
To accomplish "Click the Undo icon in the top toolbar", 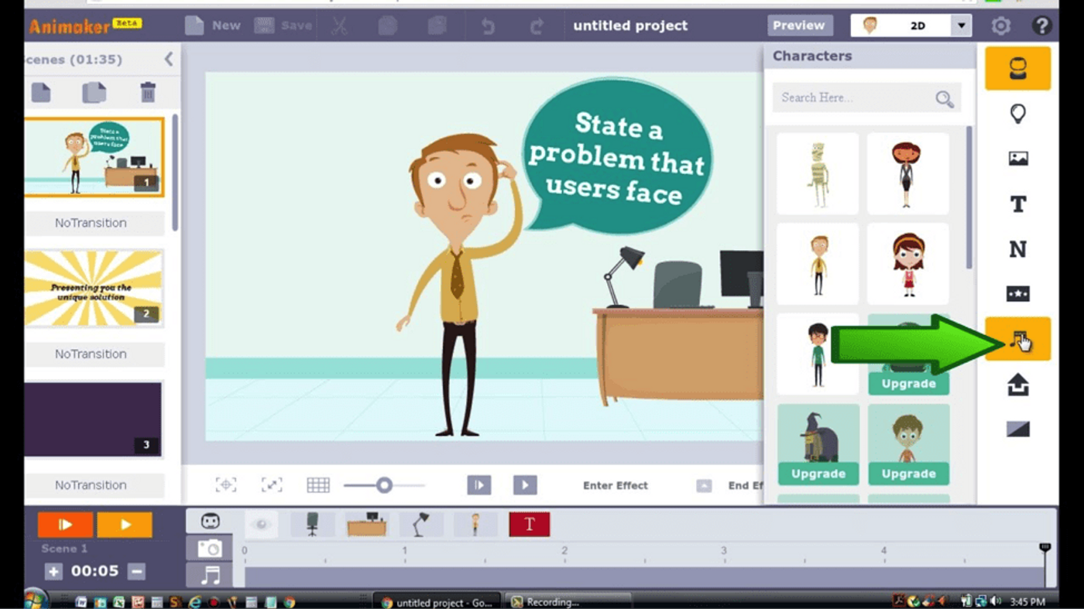I will (488, 26).
